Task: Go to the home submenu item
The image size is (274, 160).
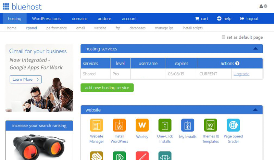Action: pos(12,28)
